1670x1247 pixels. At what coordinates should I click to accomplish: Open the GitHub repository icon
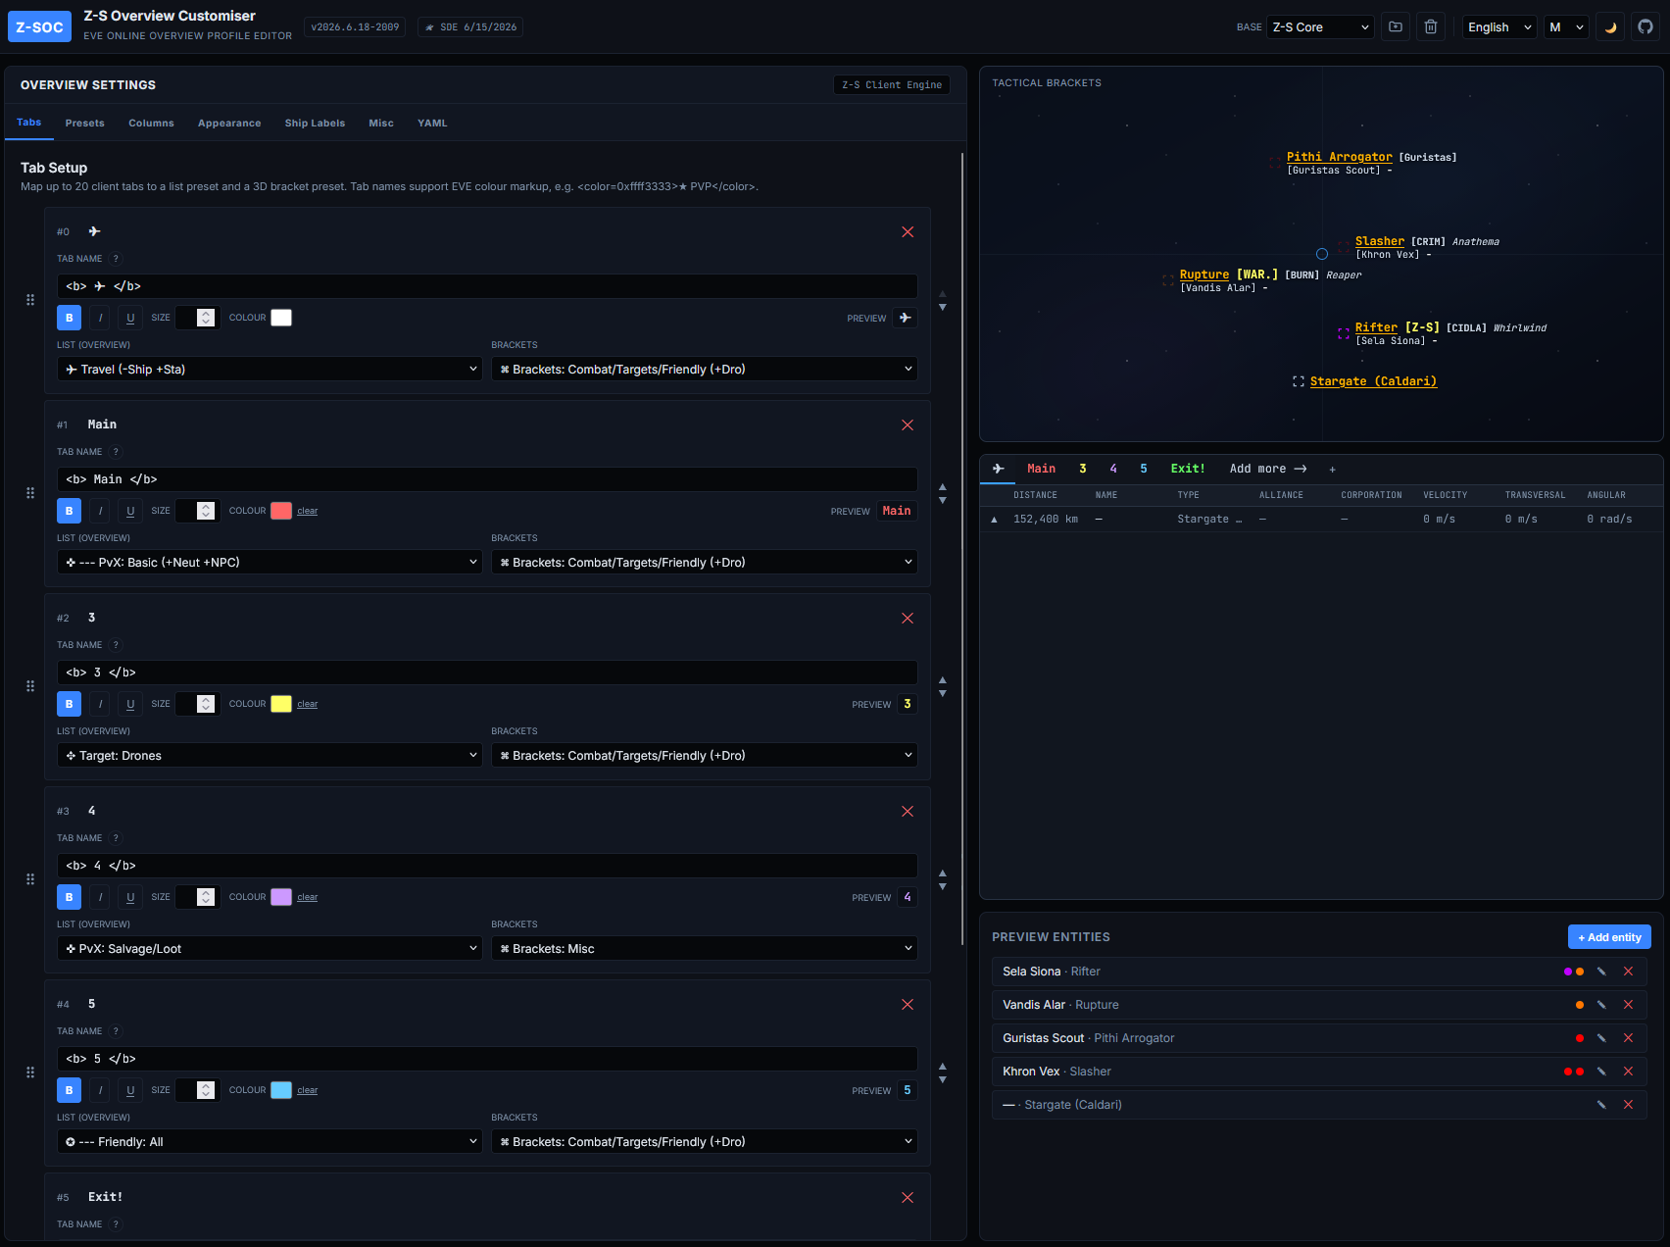pyautogui.click(x=1645, y=27)
